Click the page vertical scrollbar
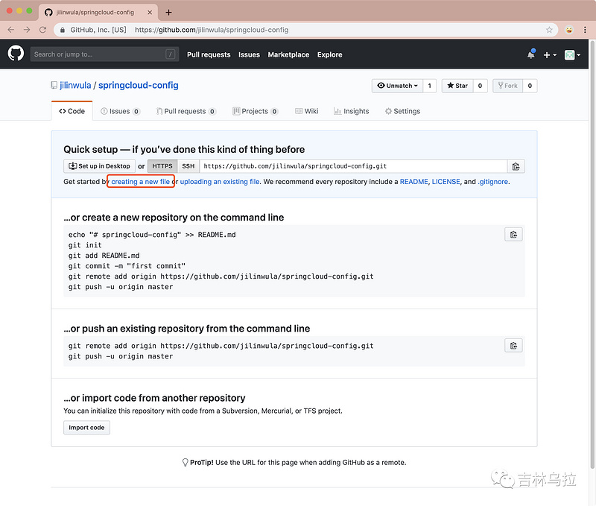This screenshot has width=596, height=506. [x=592, y=255]
